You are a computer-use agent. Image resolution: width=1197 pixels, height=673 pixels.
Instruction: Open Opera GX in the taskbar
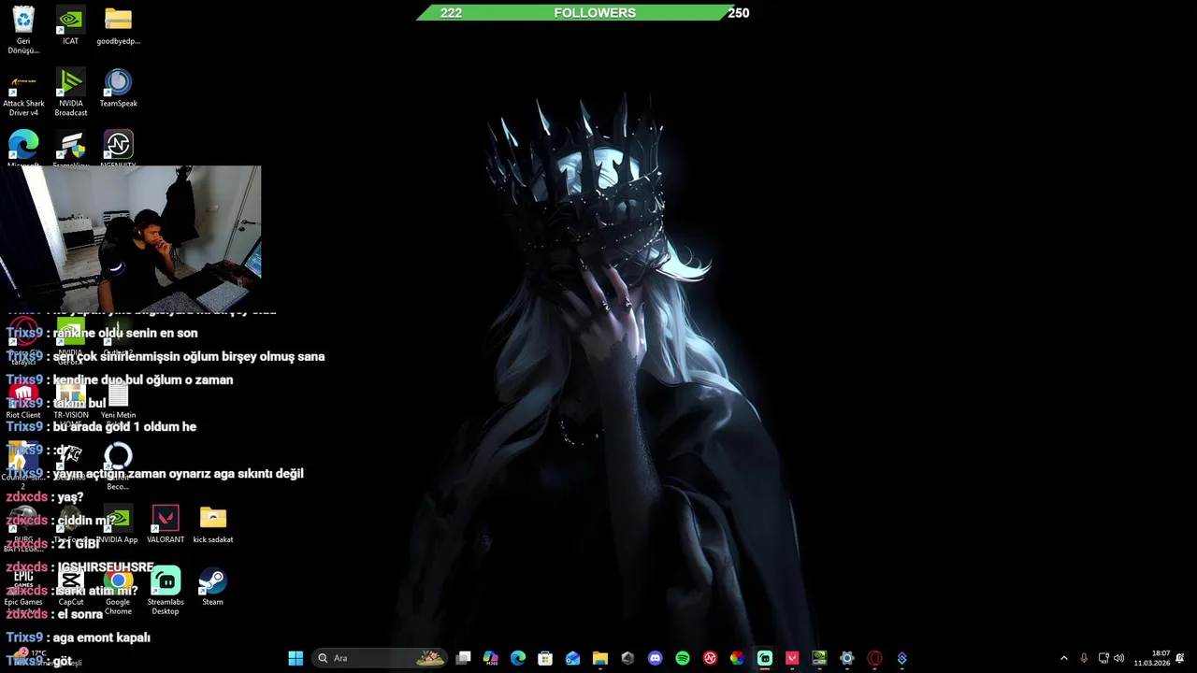click(874, 658)
